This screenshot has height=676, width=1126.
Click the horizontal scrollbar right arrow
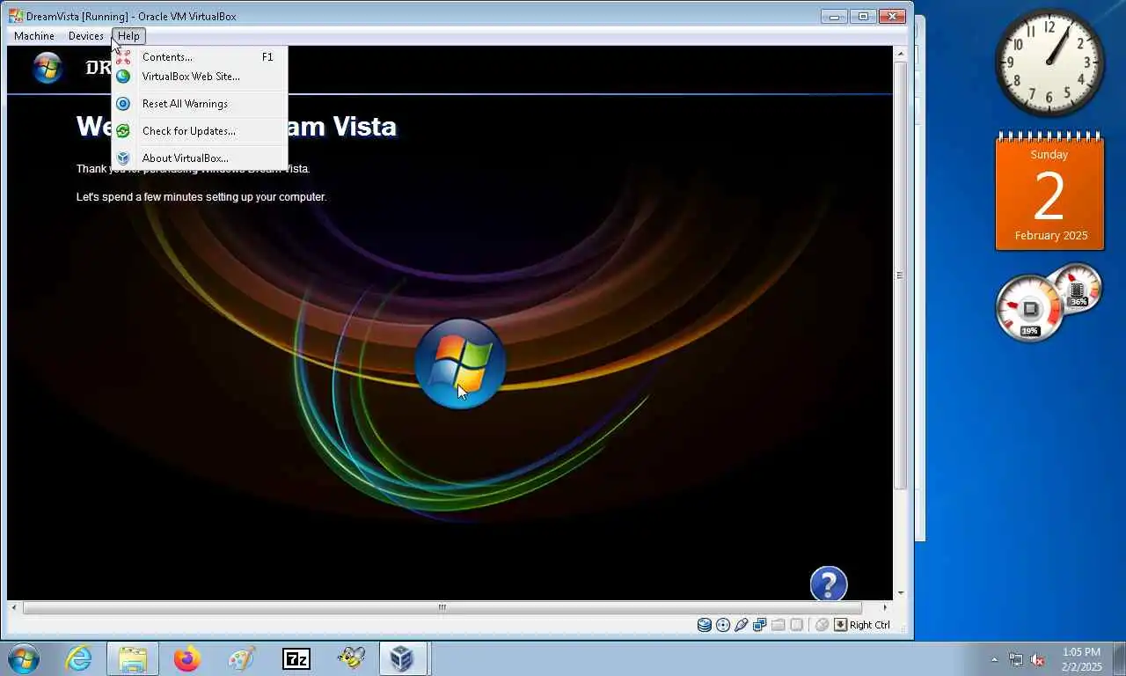click(x=885, y=607)
